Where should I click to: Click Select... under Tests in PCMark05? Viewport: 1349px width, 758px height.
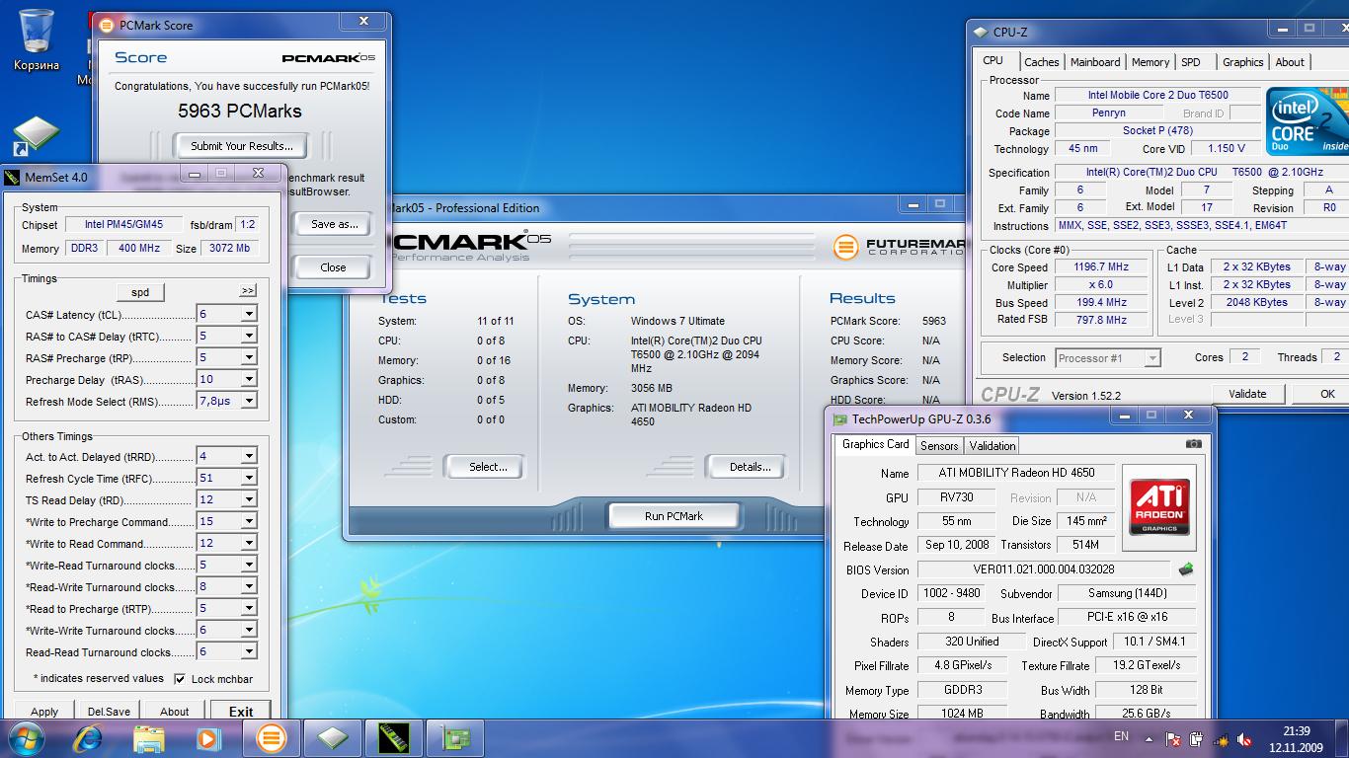tap(487, 467)
